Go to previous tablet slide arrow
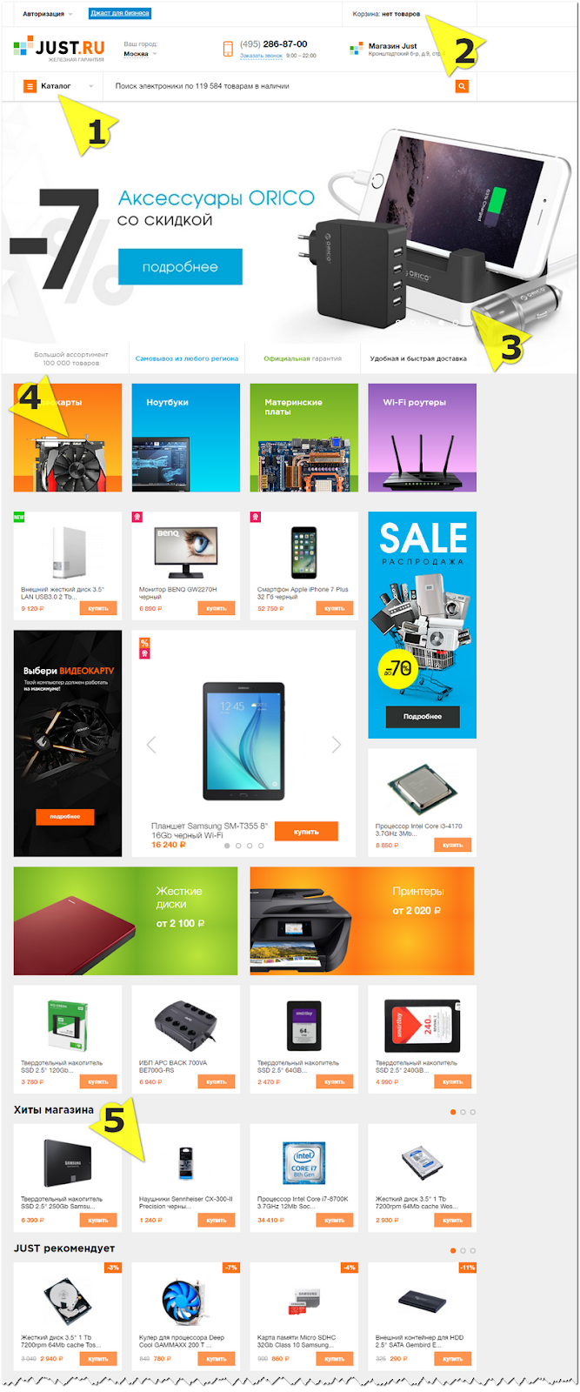580x1392 pixels. 151,745
